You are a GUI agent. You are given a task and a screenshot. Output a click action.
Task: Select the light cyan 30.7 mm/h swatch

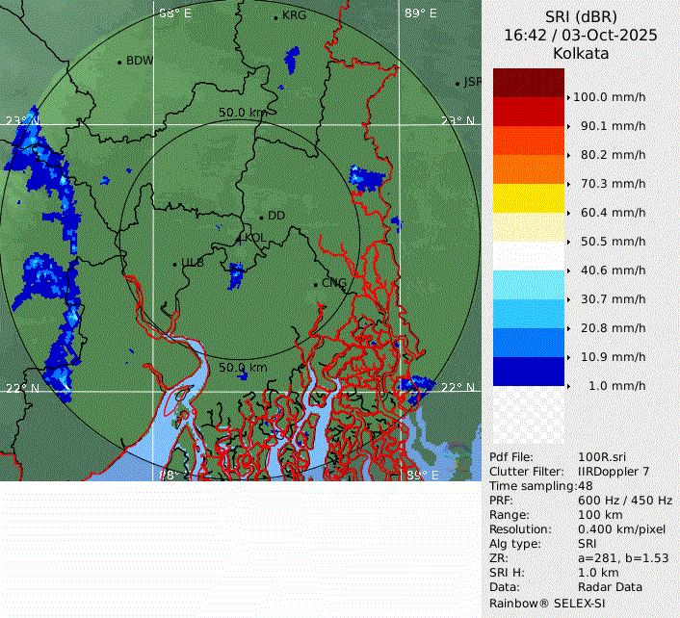(528, 285)
